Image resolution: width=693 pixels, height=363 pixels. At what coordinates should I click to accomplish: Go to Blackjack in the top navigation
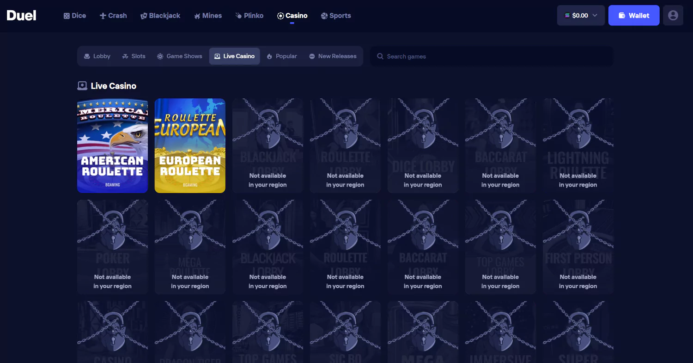(160, 16)
